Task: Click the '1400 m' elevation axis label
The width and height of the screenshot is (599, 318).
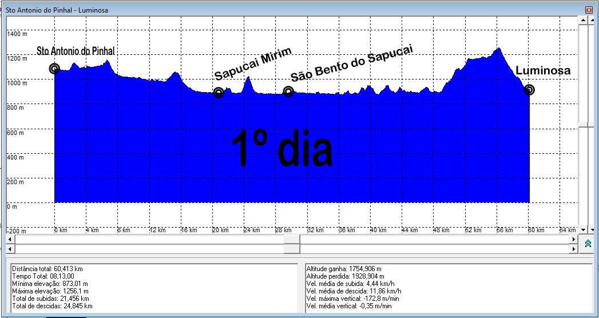Action: pos(18,34)
